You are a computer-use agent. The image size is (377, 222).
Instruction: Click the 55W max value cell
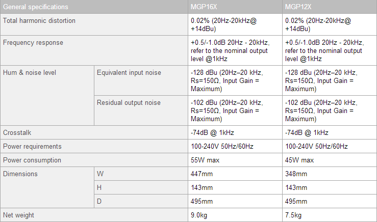point(235,160)
